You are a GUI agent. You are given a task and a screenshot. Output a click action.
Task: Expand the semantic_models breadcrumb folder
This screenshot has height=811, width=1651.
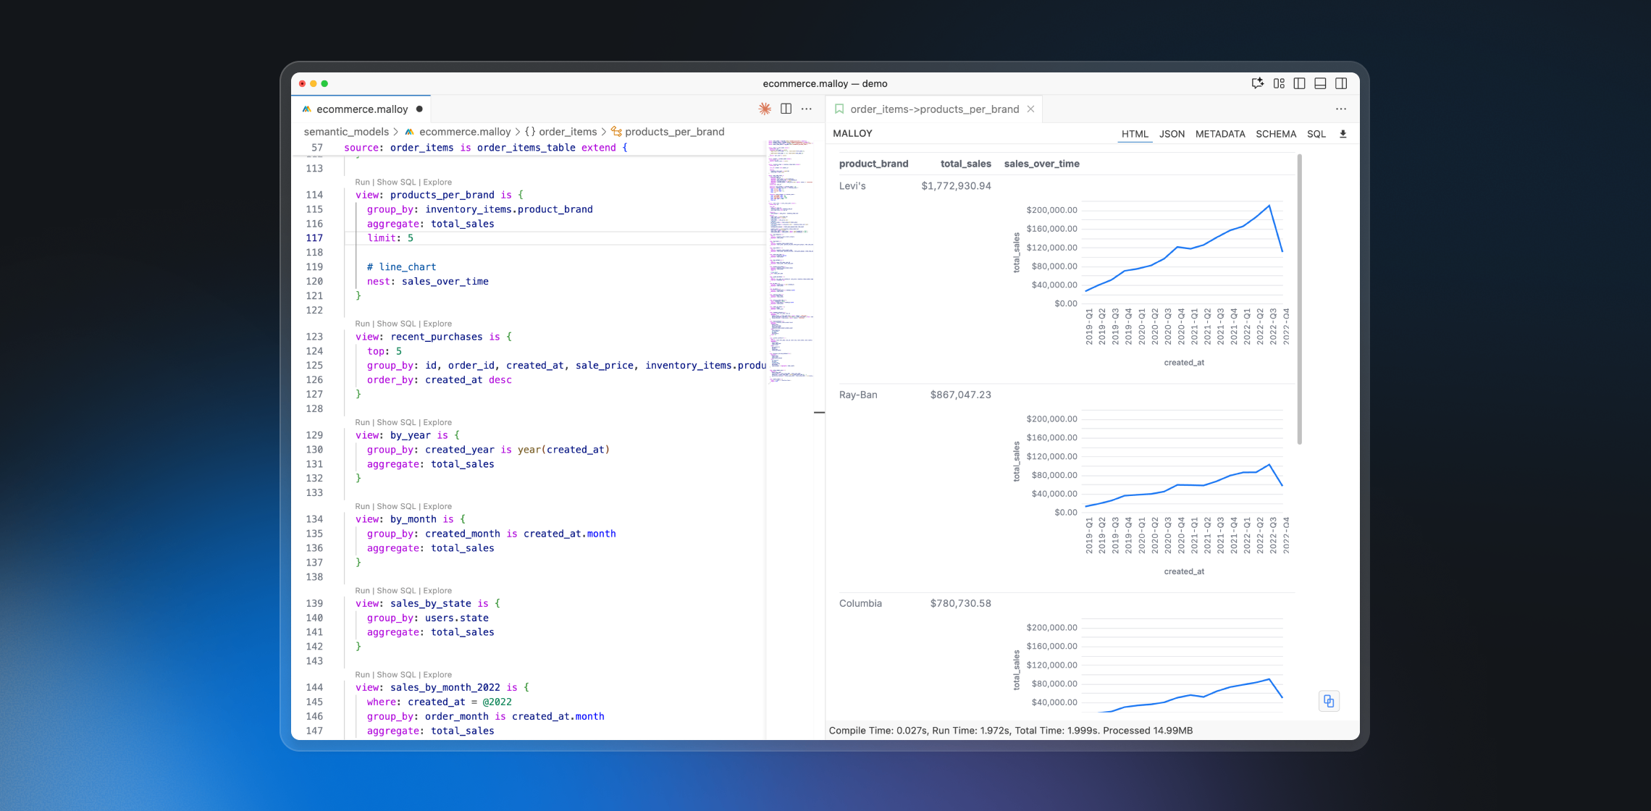(x=346, y=132)
